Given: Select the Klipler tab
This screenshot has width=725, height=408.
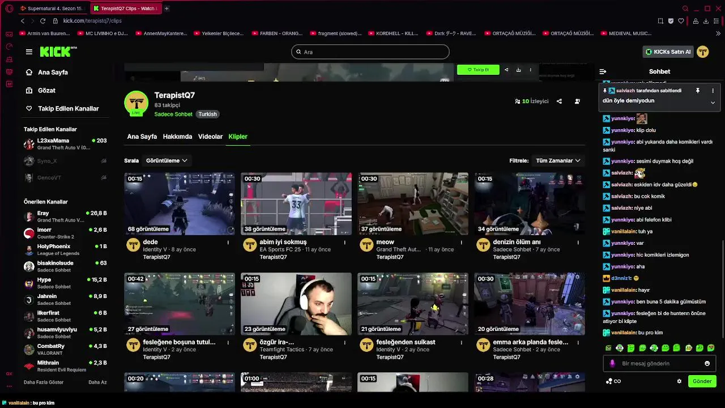Looking at the screenshot, I should (x=238, y=137).
